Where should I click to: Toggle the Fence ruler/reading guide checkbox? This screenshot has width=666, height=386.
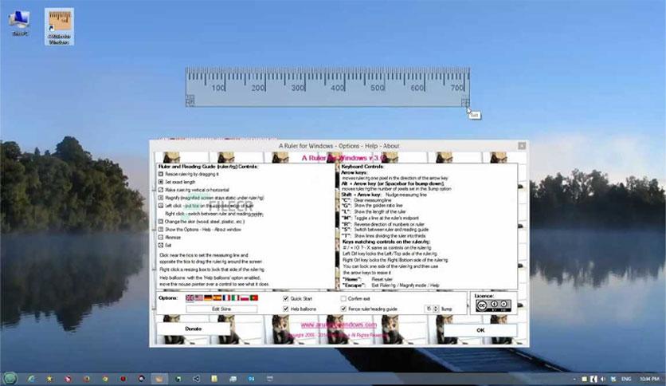pos(343,309)
